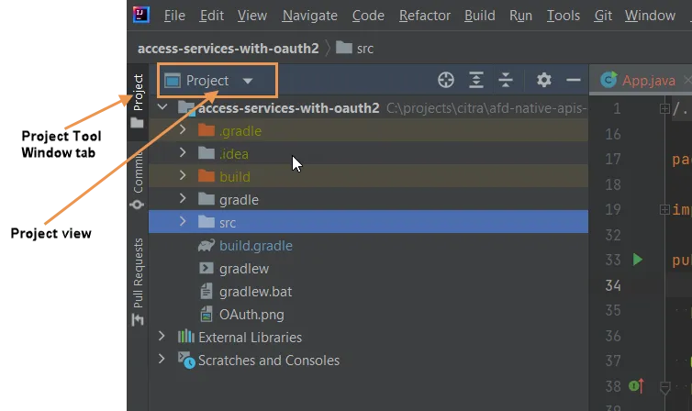This screenshot has height=411, width=692.
Task: Click line number 34 in gutter
Action: (x=613, y=285)
